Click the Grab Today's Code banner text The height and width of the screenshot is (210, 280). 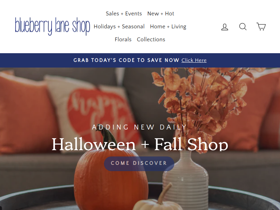pos(126,60)
